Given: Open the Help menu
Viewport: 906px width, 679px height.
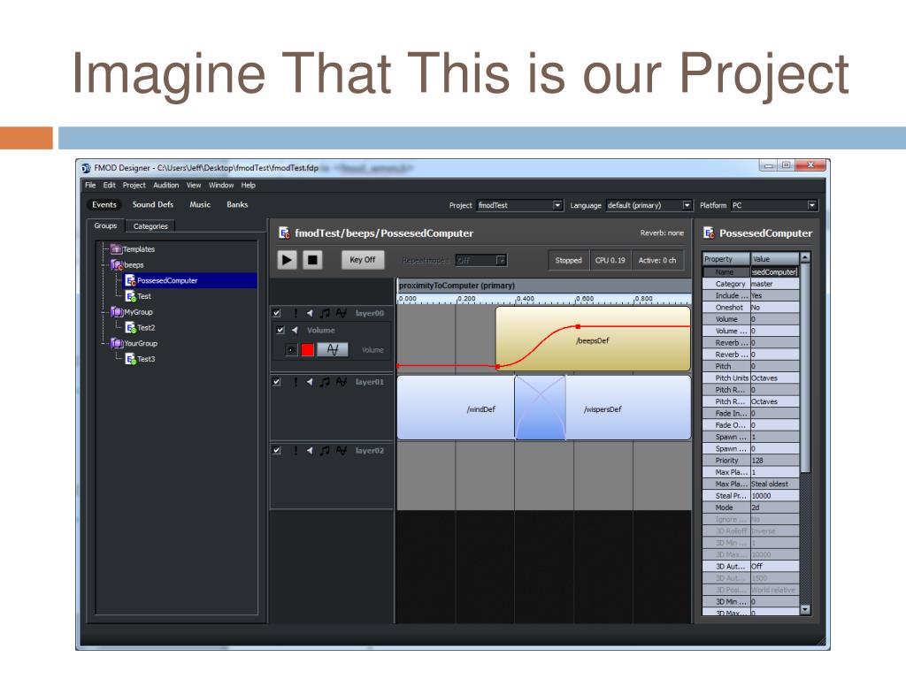Looking at the screenshot, I should (249, 186).
